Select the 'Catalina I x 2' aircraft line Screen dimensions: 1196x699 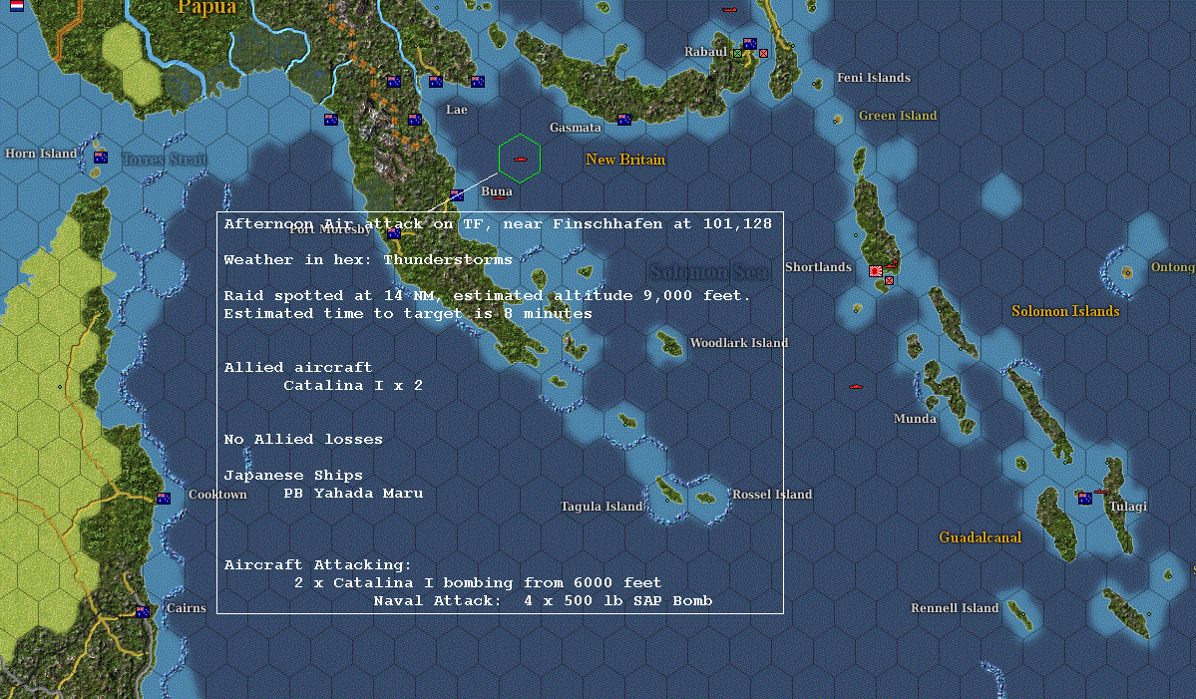(353, 386)
